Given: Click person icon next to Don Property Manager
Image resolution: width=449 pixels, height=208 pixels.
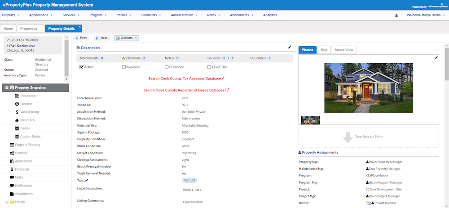Looking at the screenshot, I should pos(367,169).
